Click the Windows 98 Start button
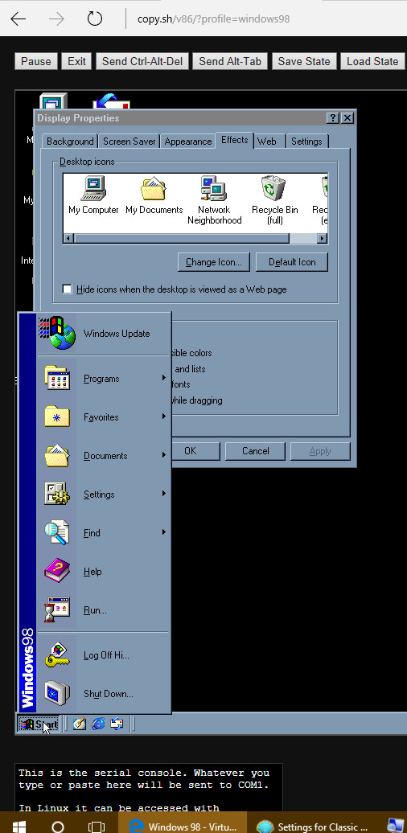Screen dimensions: 407x833 [39, 724]
